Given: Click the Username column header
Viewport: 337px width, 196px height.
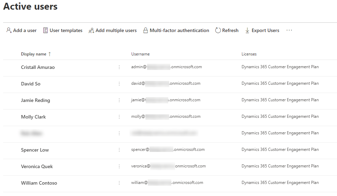Looking at the screenshot, I should pos(140,54).
